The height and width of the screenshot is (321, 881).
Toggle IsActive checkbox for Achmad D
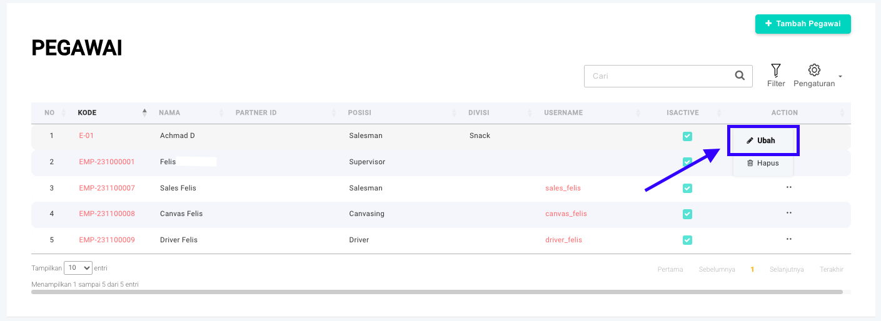[x=687, y=136]
